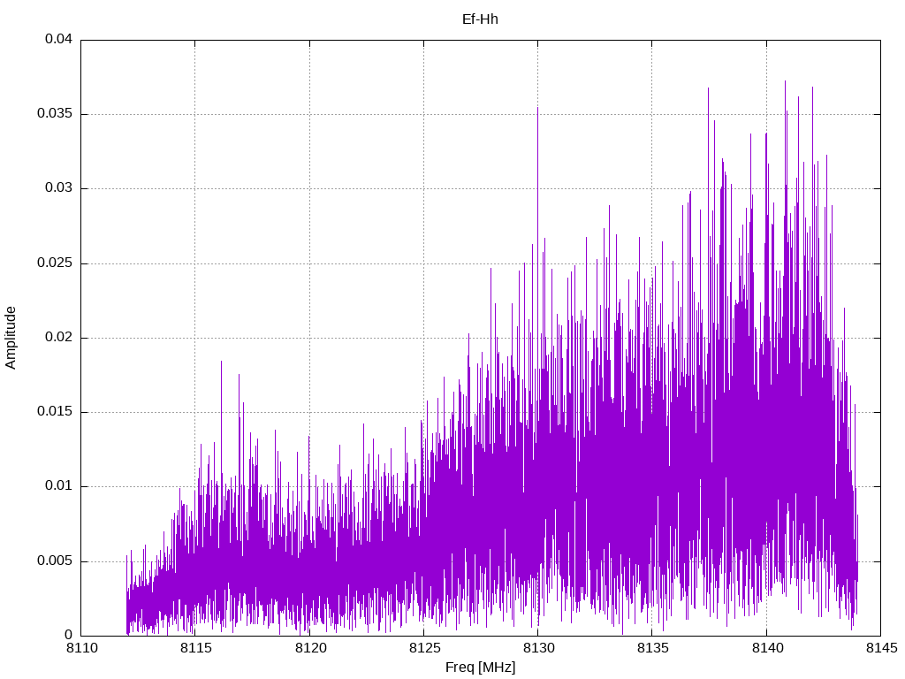Click the y-axis tick label 0.01

(59, 486)
